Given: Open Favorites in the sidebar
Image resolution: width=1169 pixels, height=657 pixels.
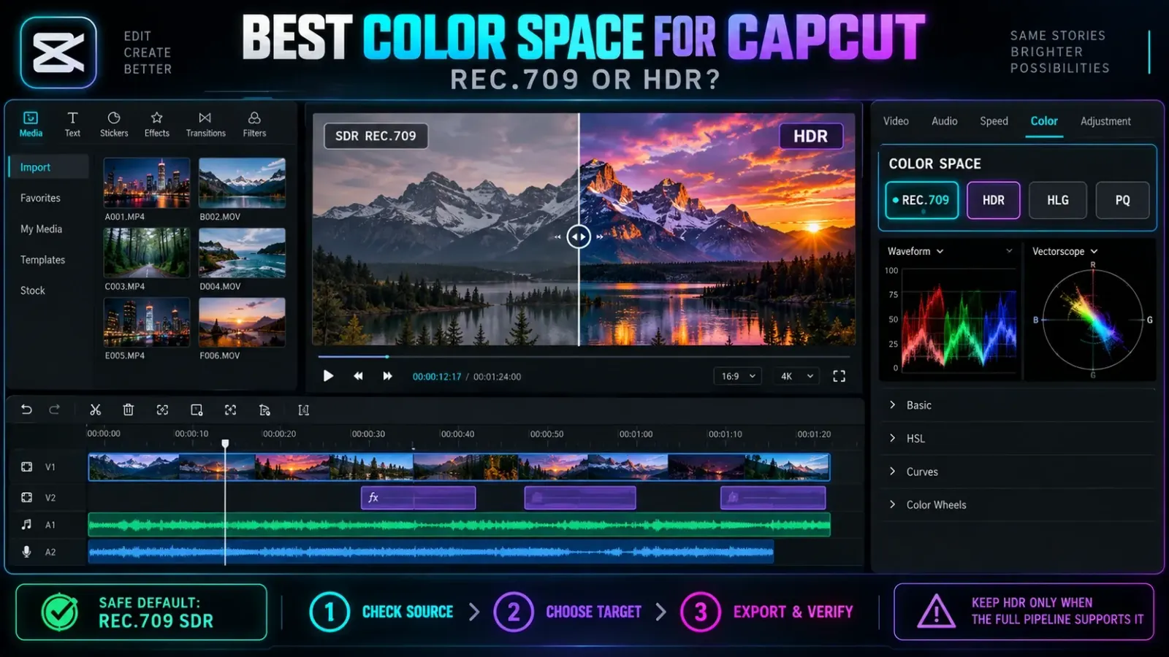Looking at the screenshot, I should click(x=40, y=198).
